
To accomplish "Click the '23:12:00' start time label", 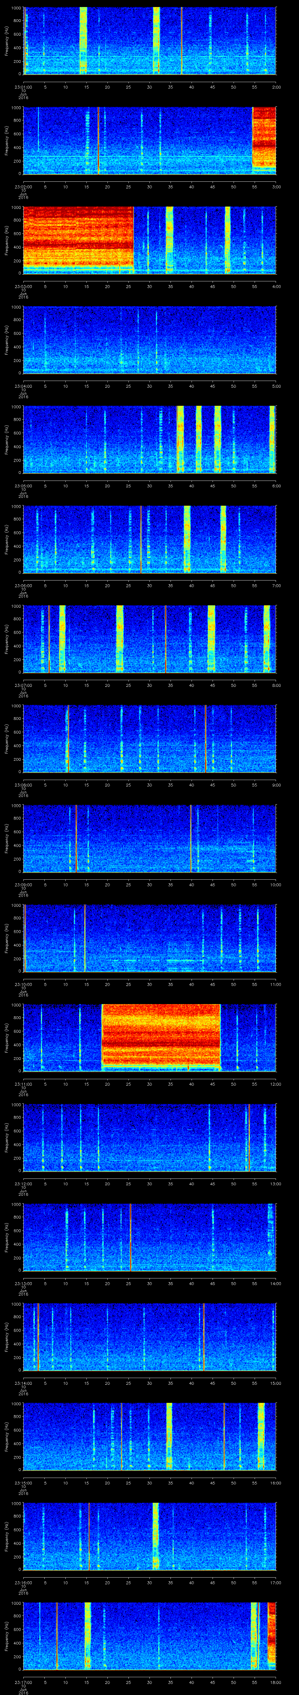I will click(23, 1184).
